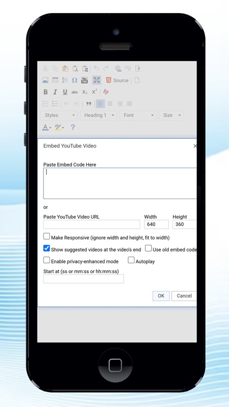This screenshot has width=229, height=407.
Task: Apply Superscript formatting
Action: [x=94, y=92]
